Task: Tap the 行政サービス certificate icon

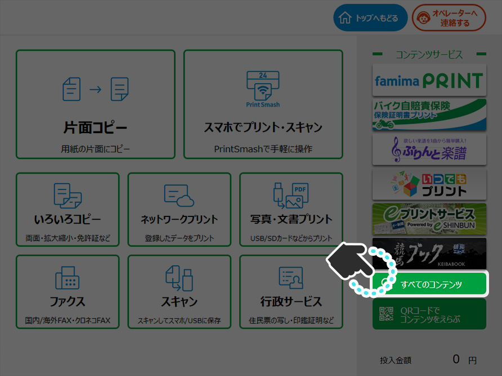Action: point(291,278)
